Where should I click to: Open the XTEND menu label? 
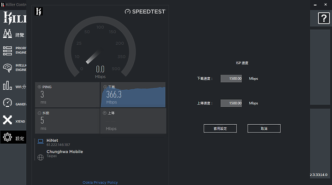tap(20, 121)
